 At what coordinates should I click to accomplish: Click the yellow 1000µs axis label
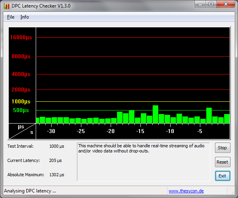click(21, 101)
